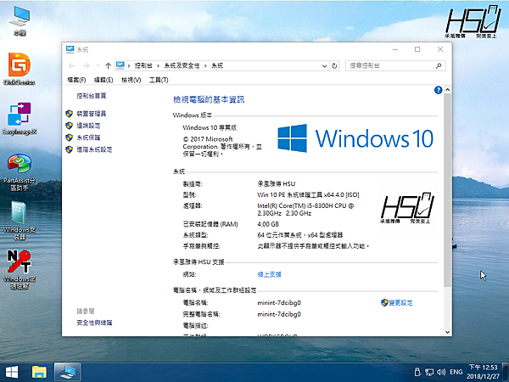Viewport: 509px width, 382px height.
Task: Click scrollbar up arrow in System window
Action: tap(447, 90)
